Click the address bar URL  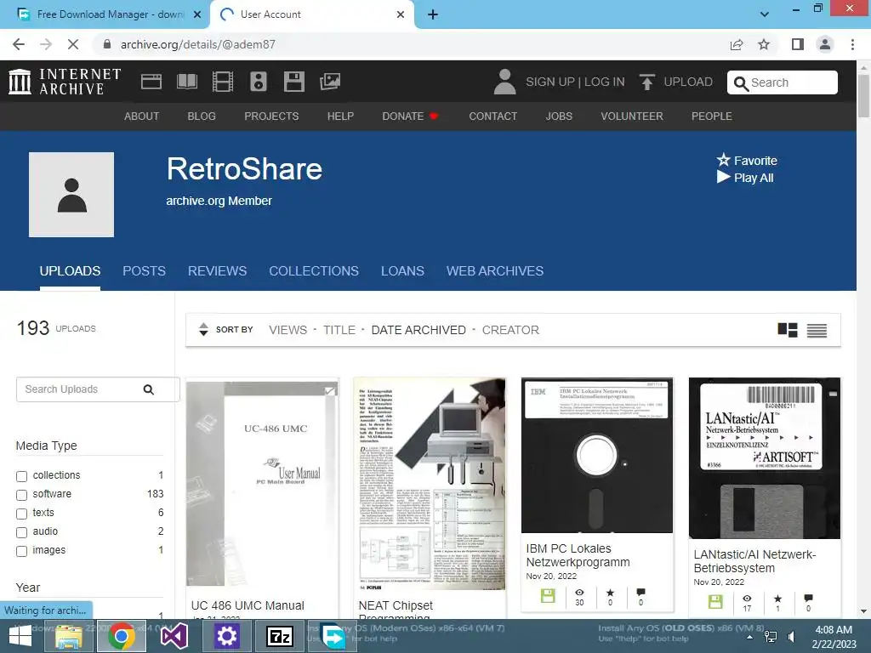pos(197,44)
